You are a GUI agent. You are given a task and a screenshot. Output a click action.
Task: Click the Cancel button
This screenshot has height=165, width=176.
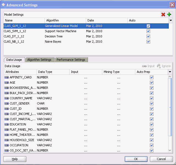(x=161, y=159)
